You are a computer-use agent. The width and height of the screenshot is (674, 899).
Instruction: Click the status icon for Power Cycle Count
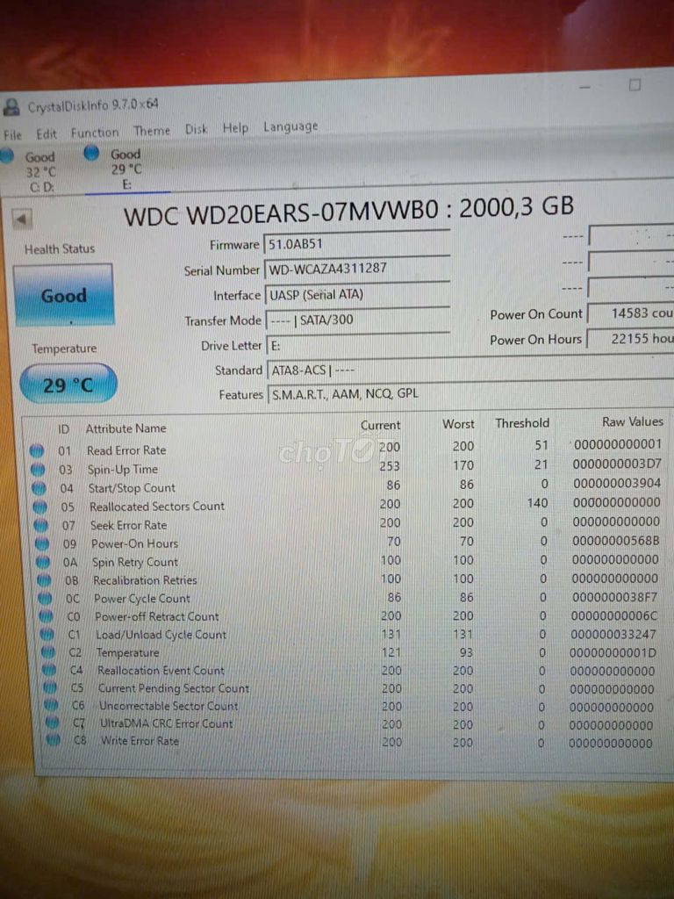pyautogui.click(x=46, y=599)
